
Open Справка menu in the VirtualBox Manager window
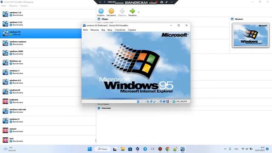point(24,6)
